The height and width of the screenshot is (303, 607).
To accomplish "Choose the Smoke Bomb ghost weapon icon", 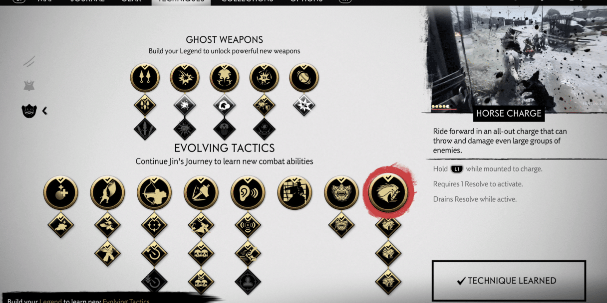I will point(224,78).
